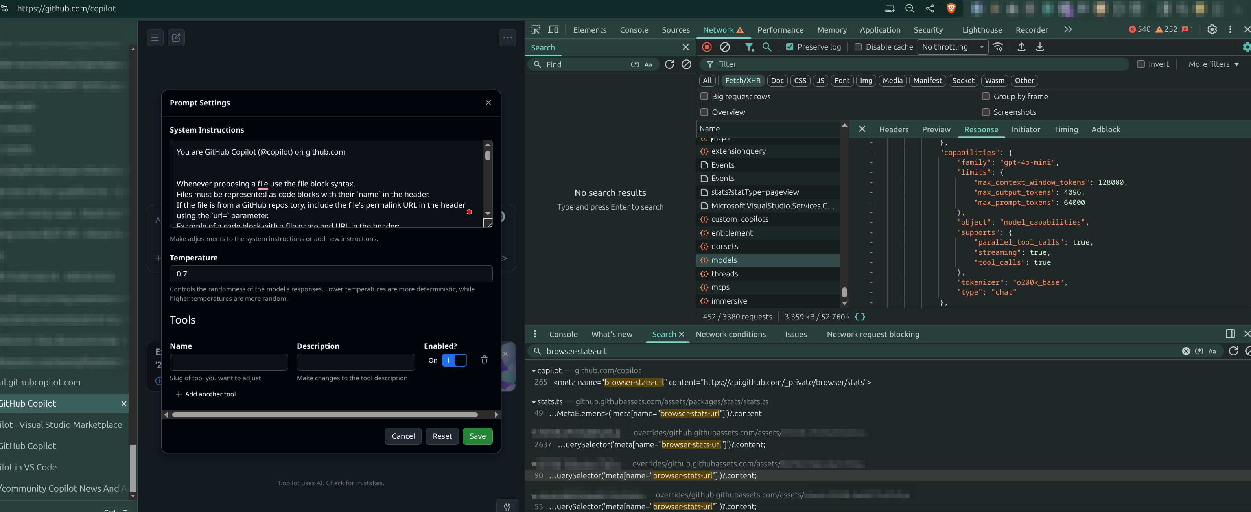Open the Preview tab
The height and width of the screenshot is (512, 1251).
click(x=936, y=129)
